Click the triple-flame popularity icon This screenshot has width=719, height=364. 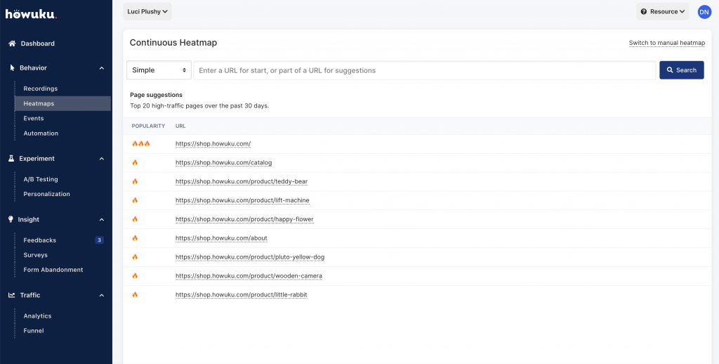(x=141, y=143)
